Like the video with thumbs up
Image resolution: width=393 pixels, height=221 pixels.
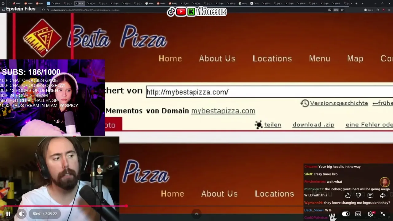pyautogui.click(x=348, y=195)
